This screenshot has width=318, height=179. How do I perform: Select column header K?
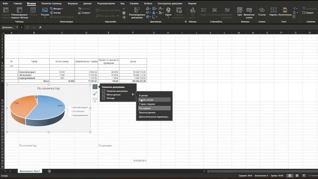pos(210,33)
